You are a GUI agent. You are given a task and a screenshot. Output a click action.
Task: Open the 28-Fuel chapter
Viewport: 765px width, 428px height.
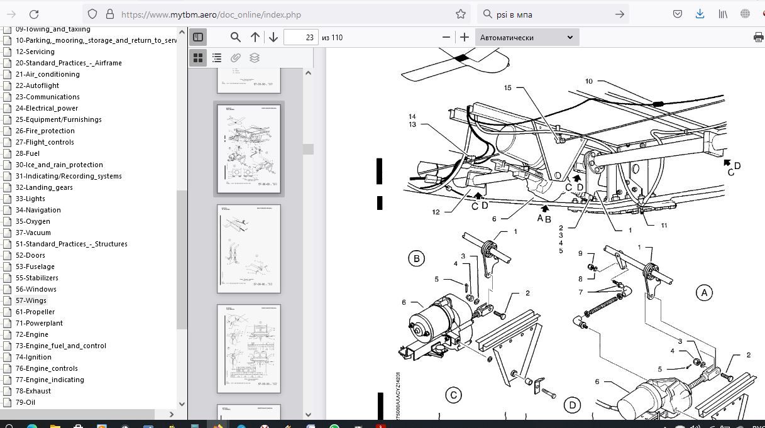click(x=28, y=153)
